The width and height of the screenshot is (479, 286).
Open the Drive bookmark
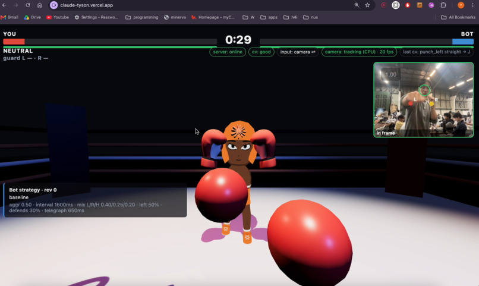point(32,17)
